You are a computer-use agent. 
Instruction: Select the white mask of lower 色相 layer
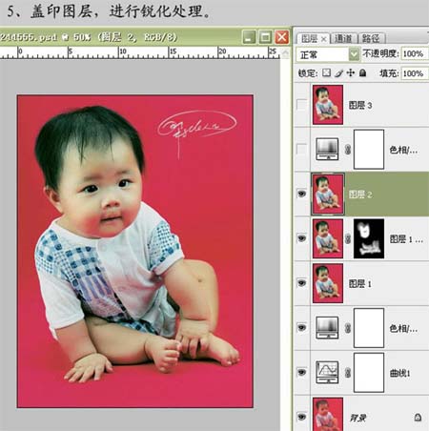pyautogui.click(x=369, y=328)
